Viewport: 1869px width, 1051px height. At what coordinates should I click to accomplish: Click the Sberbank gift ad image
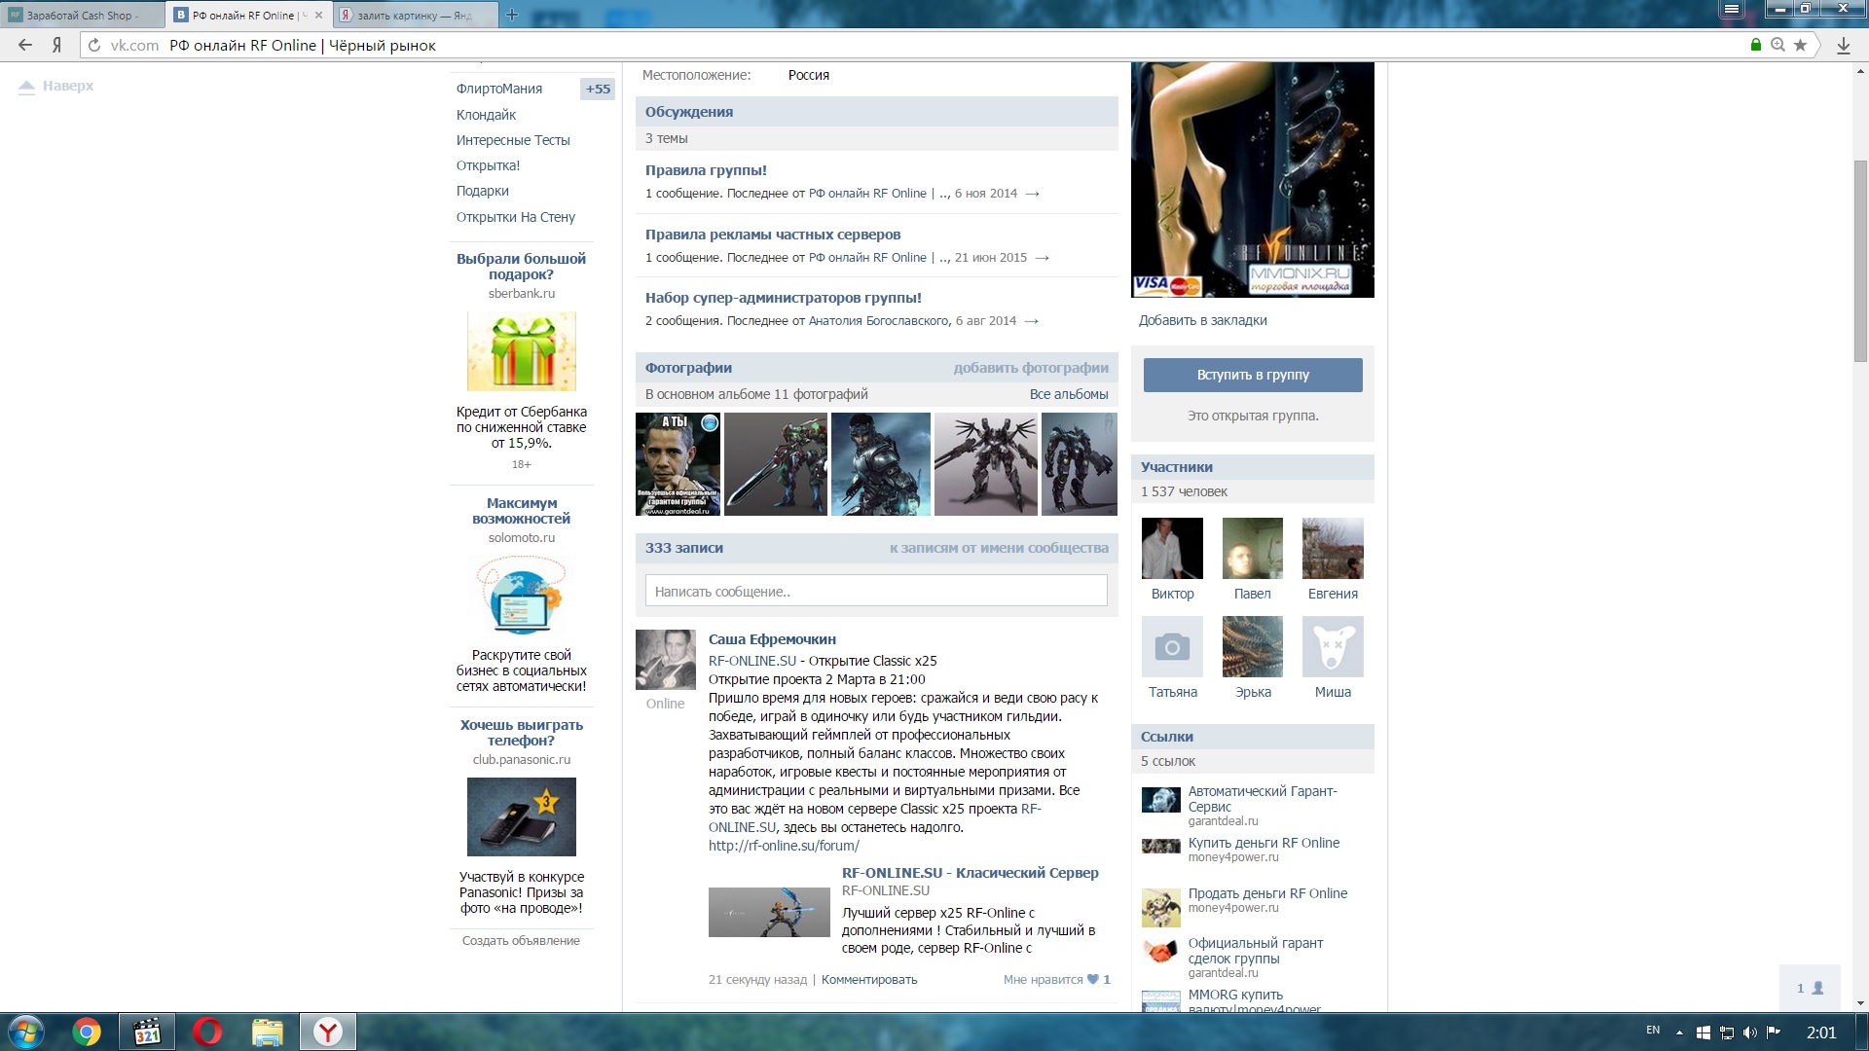(522, 351)
